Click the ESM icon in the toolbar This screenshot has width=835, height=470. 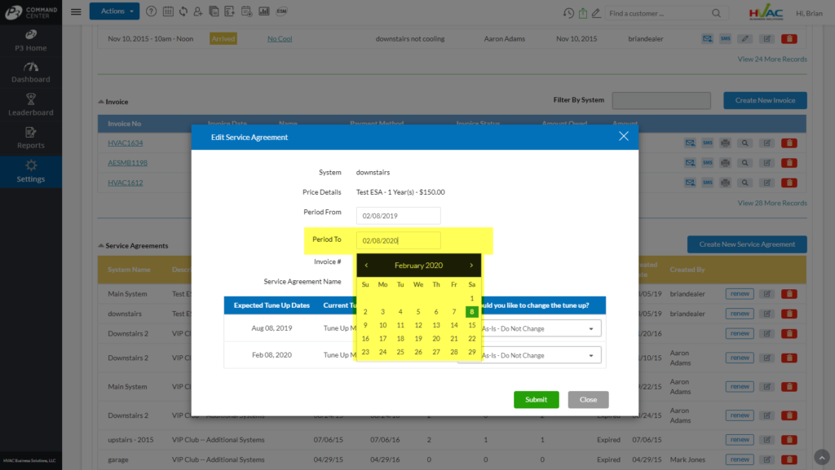281,11
